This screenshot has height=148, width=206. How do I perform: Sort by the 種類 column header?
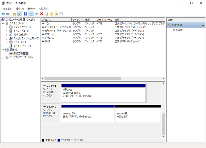coord(89,20)
